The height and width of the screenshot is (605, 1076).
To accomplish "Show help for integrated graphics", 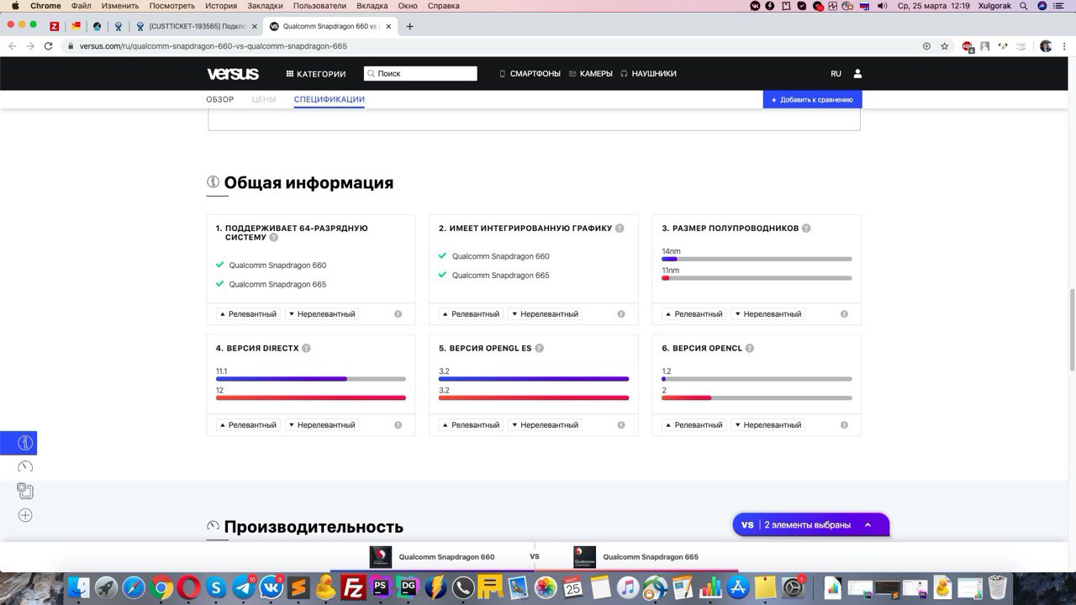I will click(x=620, y=228).
